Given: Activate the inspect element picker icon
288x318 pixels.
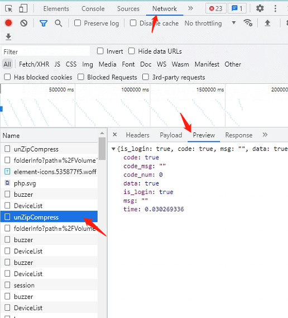Looking at the screenshot, I should (9, 9).
